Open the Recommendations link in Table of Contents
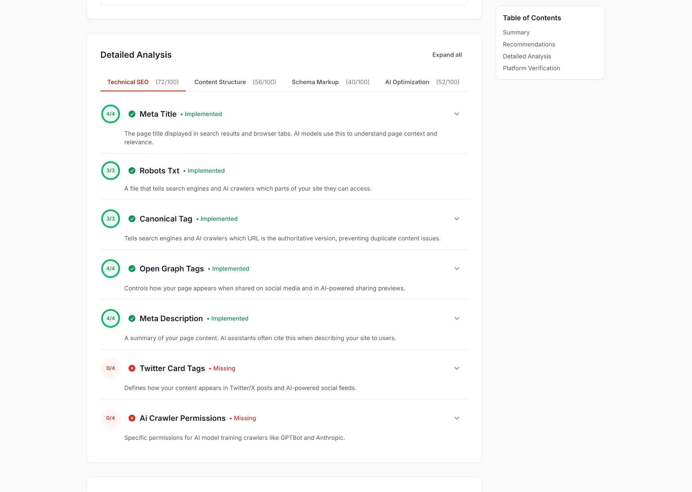 point(529,44)
